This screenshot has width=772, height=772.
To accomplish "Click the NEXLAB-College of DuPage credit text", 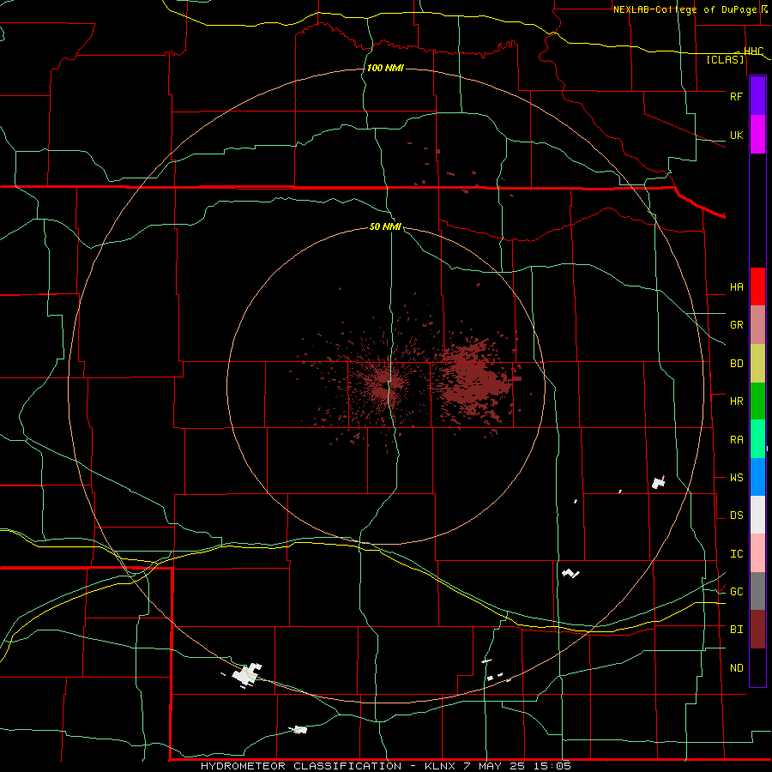I will [x=687, y=9].
